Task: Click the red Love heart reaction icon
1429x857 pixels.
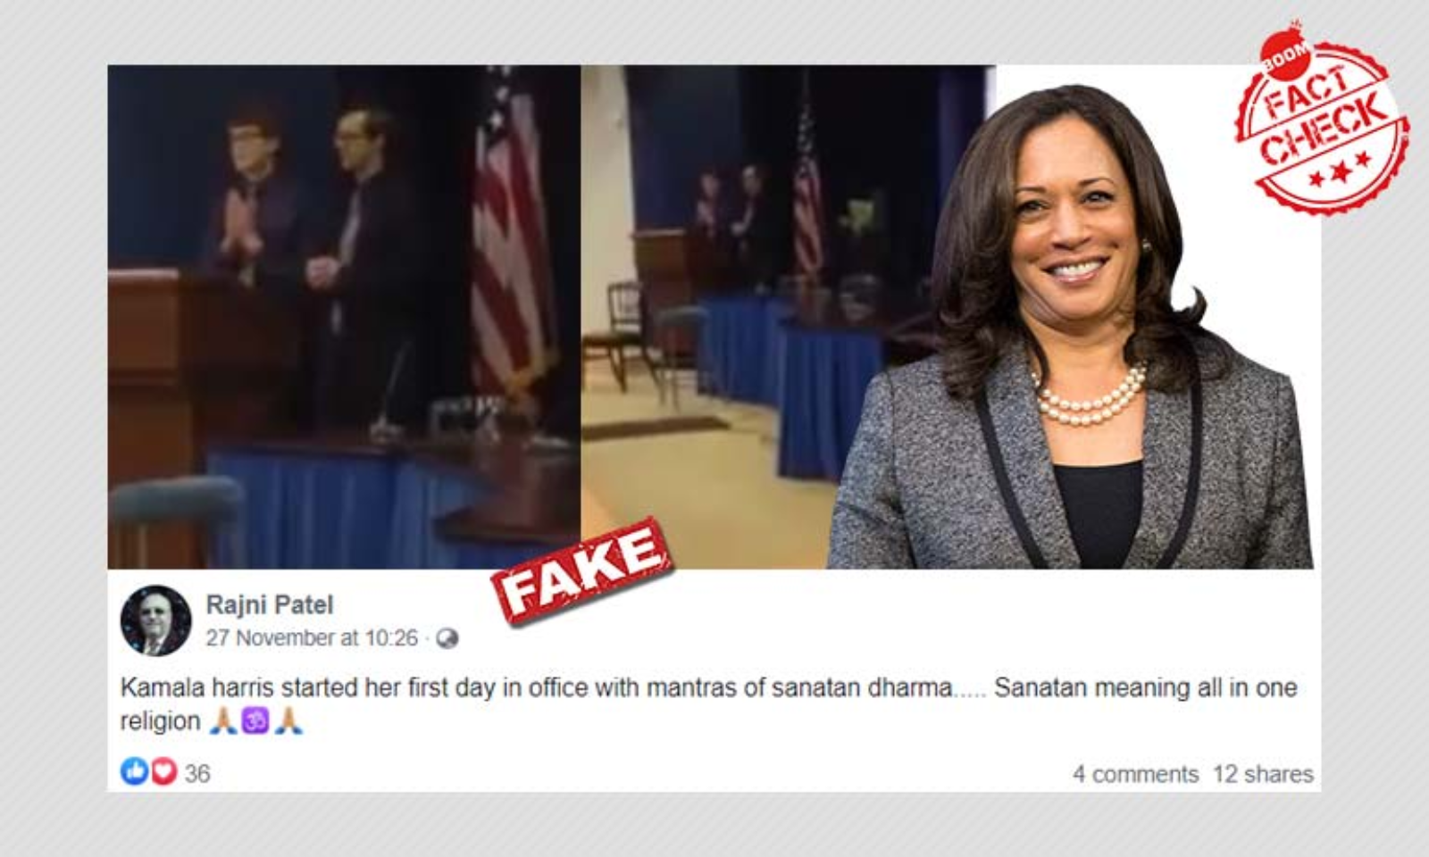Action: click(x=164, y=772)
